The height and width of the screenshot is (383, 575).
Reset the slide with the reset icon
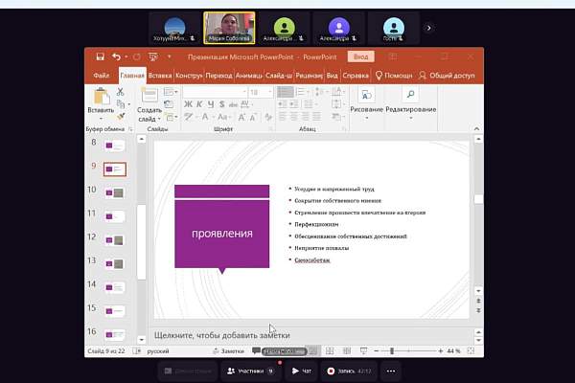tap(169, 104)
